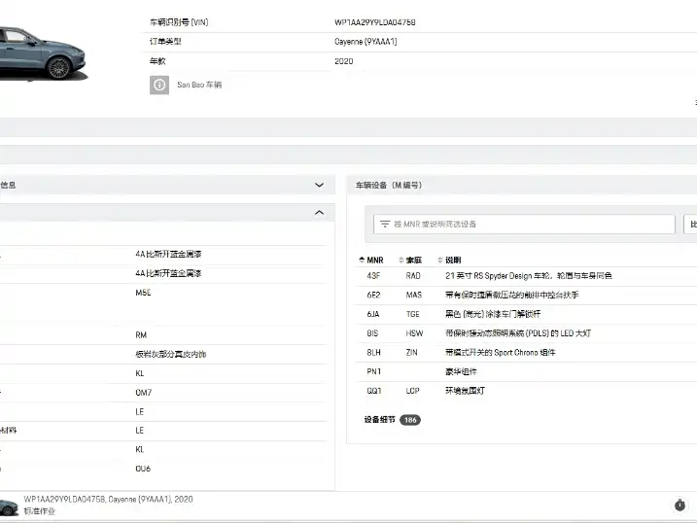The height and width of the screenshot is (523, 697).
Task: Click the 186 count badge
Action: (x=410, y=420)
